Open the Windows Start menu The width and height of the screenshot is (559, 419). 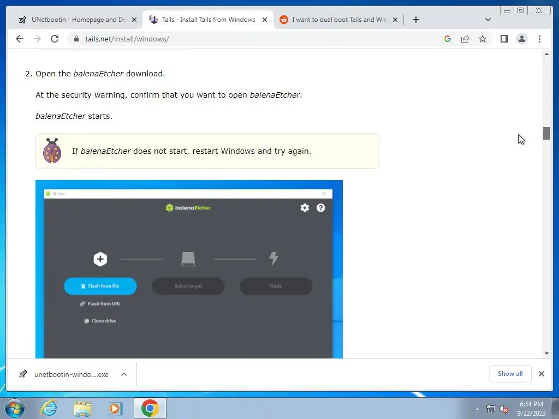[x=15, y=408]
